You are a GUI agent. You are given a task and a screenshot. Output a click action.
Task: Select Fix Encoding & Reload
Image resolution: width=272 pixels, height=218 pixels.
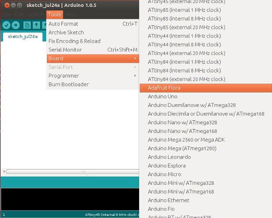click(x=93, y=41)
